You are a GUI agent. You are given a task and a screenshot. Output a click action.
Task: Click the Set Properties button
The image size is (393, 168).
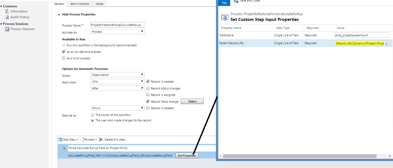187,156
